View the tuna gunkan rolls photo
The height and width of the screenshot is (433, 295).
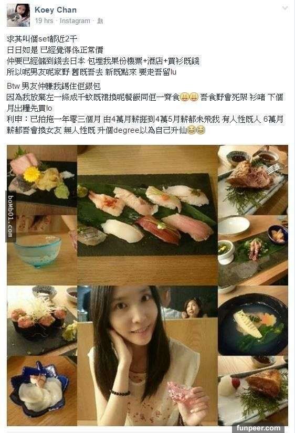click(x=41, y=321)
